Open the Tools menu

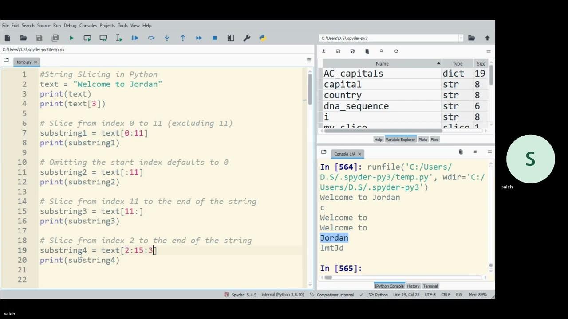122,26
